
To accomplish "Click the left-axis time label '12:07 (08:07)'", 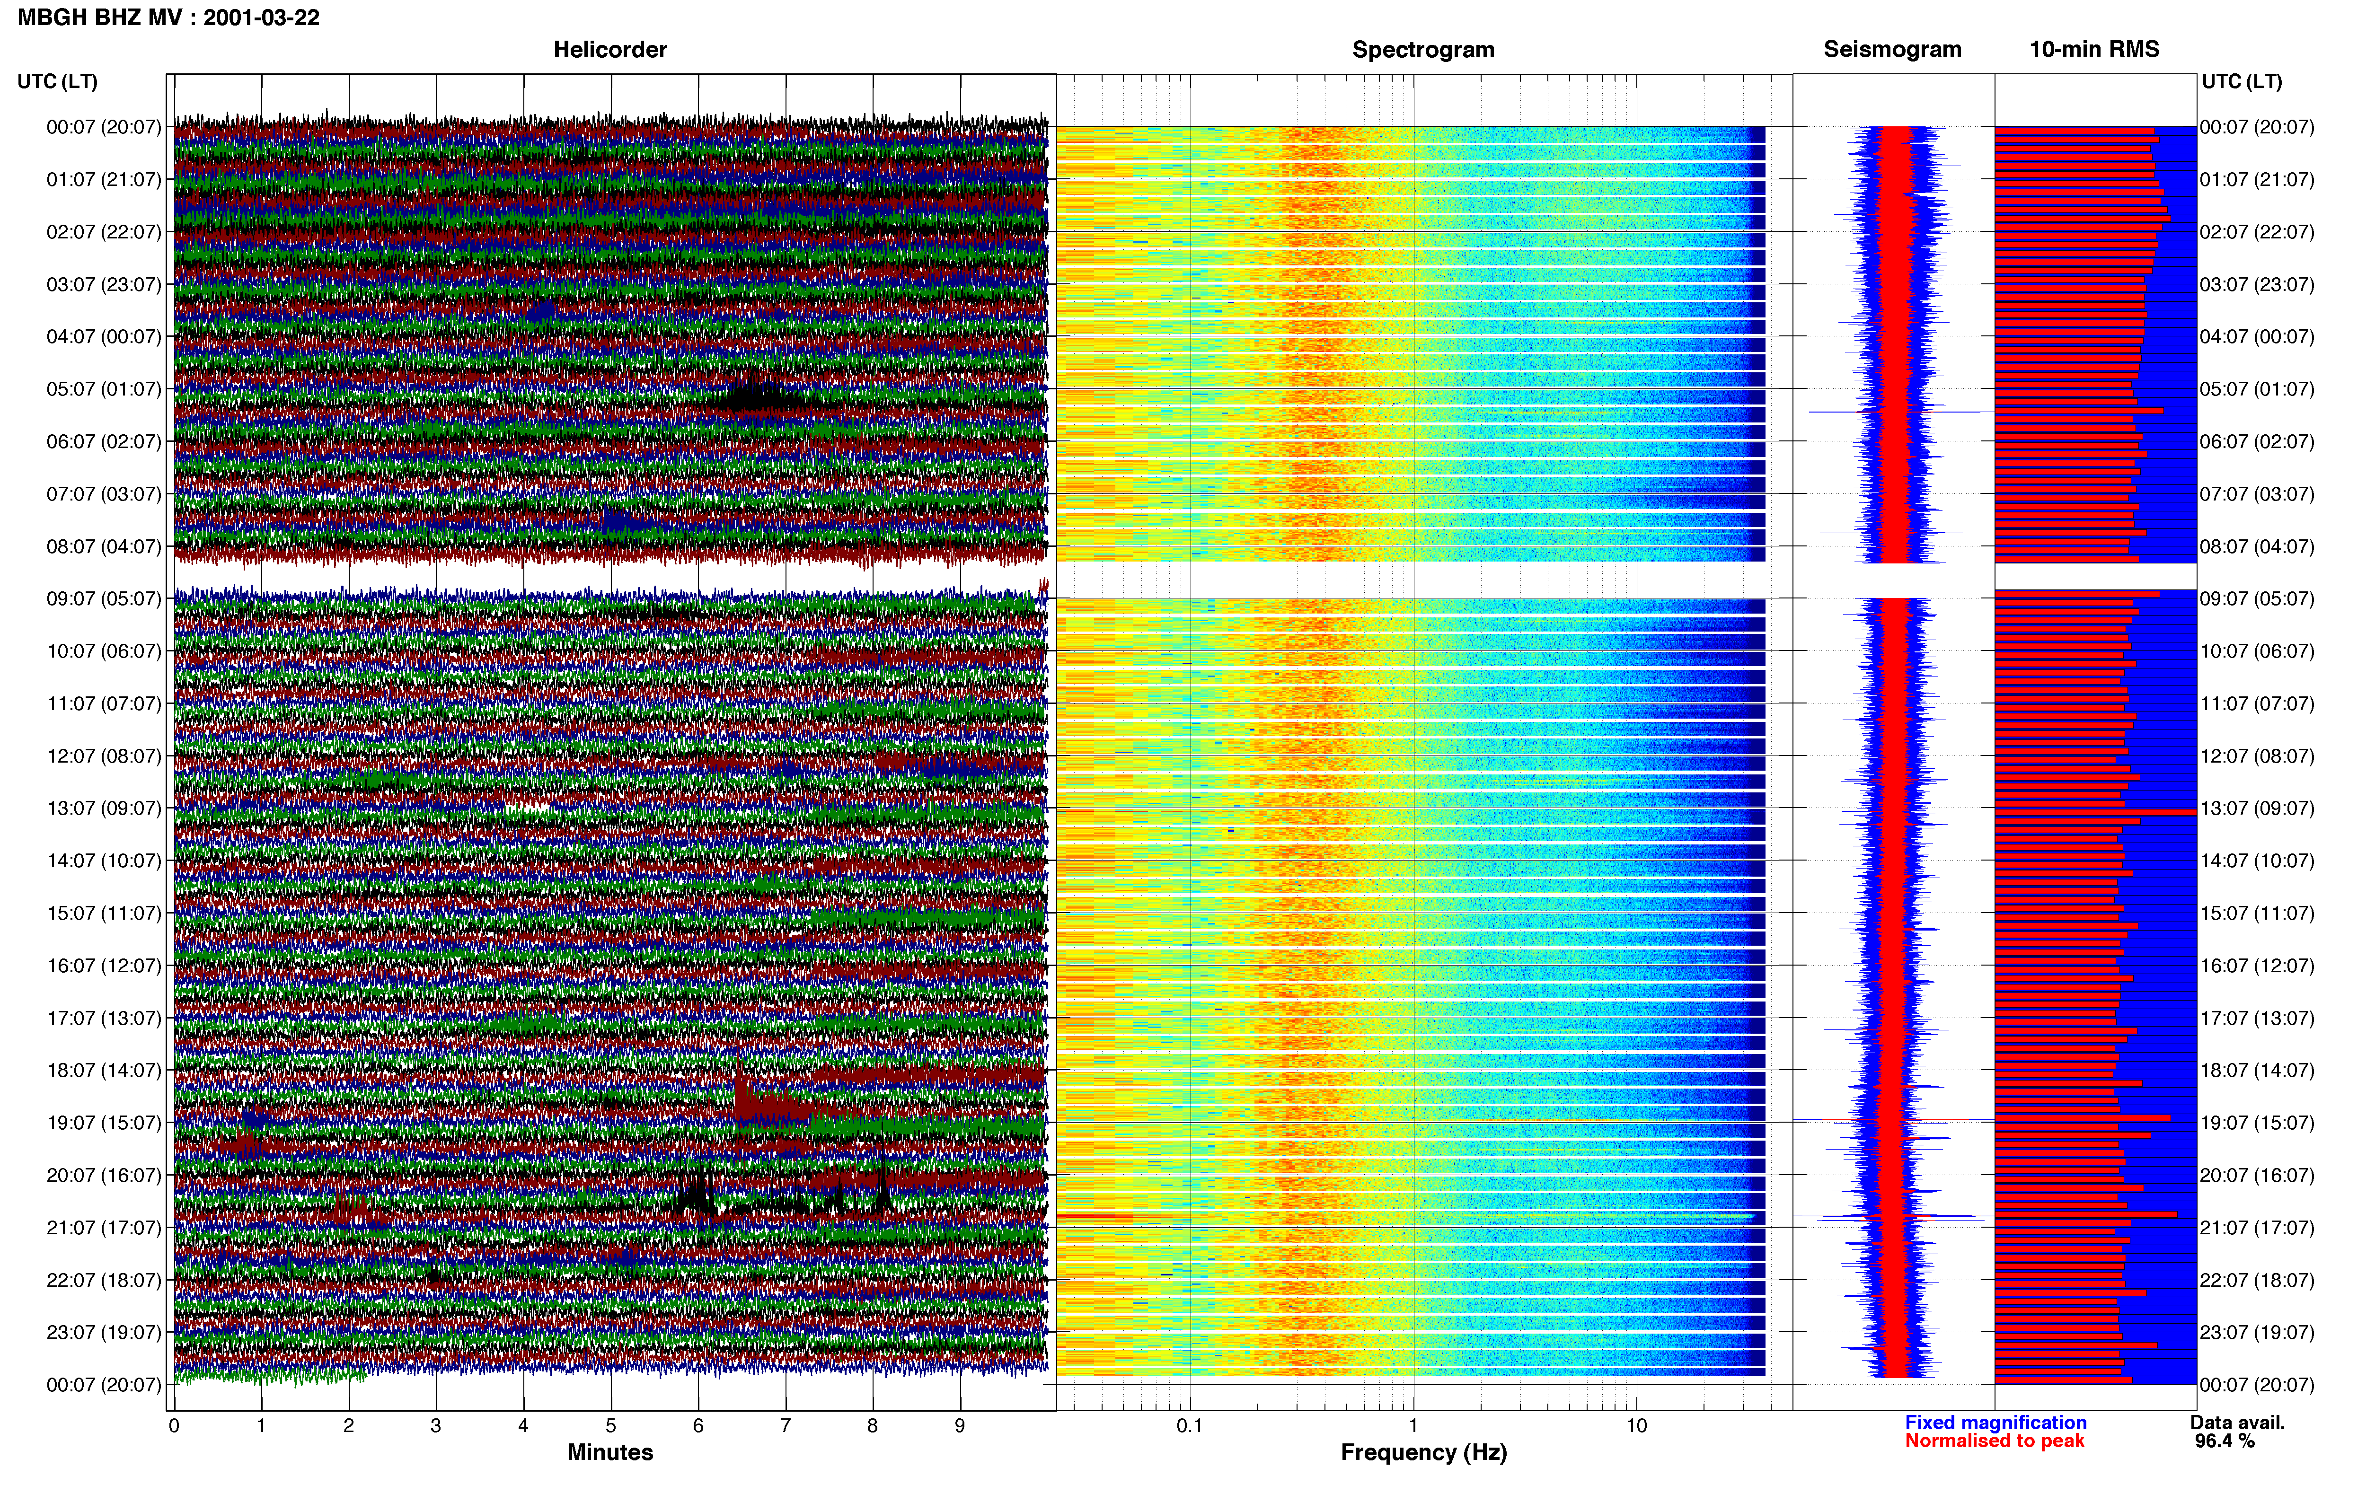I will point(104,756).
